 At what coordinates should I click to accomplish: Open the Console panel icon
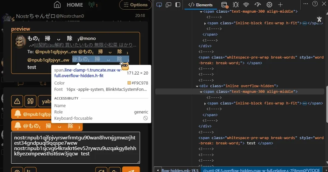[224, 5]
